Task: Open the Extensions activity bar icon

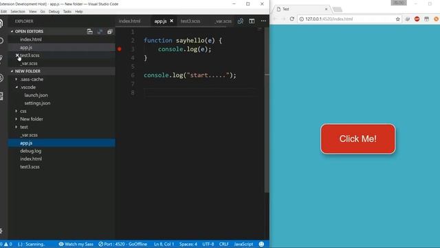Action: tap(1, 96)
